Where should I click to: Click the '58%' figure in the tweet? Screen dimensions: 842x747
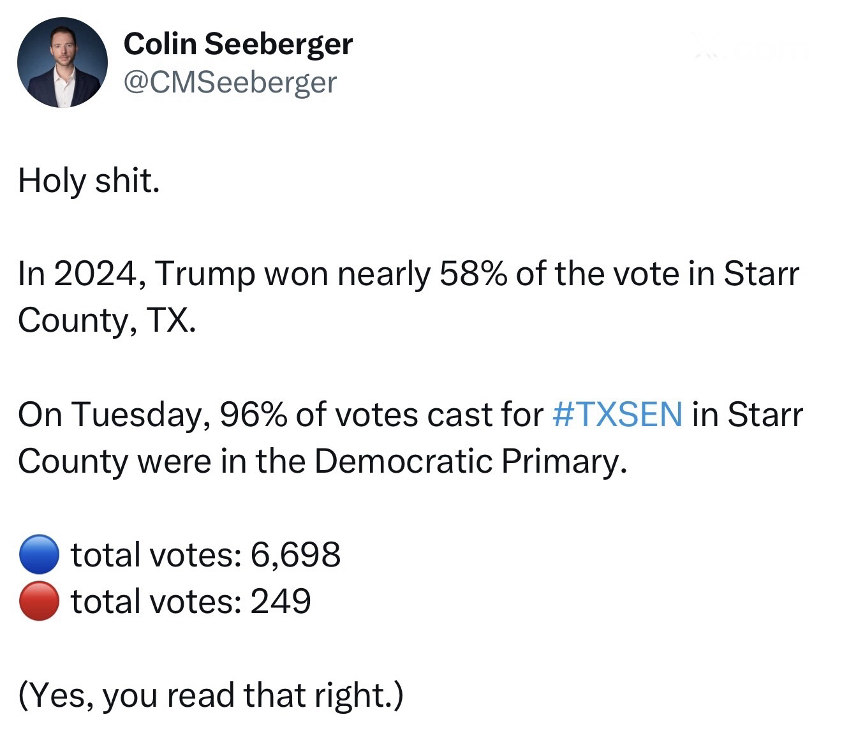pos(473,274)
